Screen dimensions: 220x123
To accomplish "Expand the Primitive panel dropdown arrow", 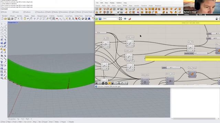I will coord(196,15).
